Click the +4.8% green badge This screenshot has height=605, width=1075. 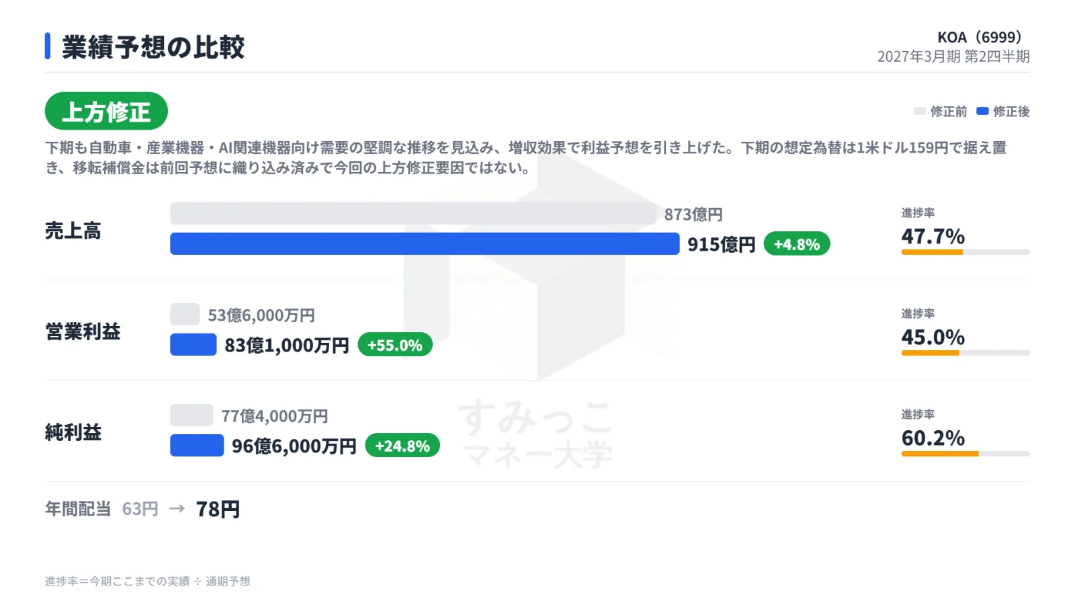click(797, 244)
